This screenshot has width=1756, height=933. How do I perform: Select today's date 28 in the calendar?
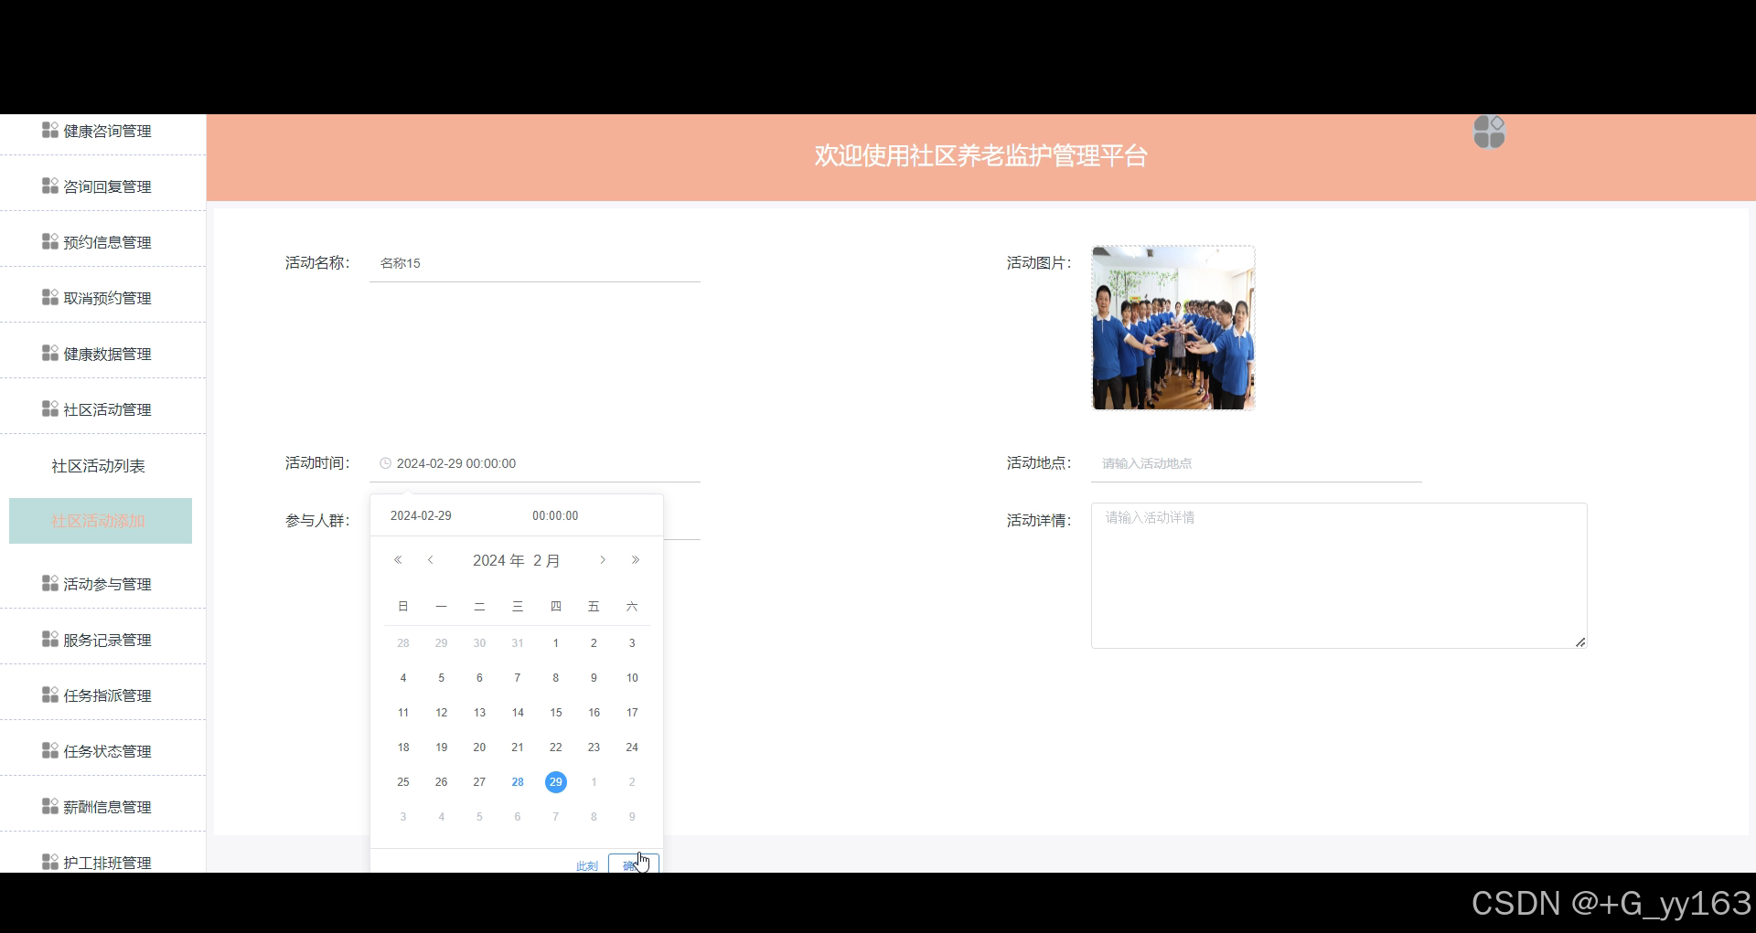[x=518, y=782]
